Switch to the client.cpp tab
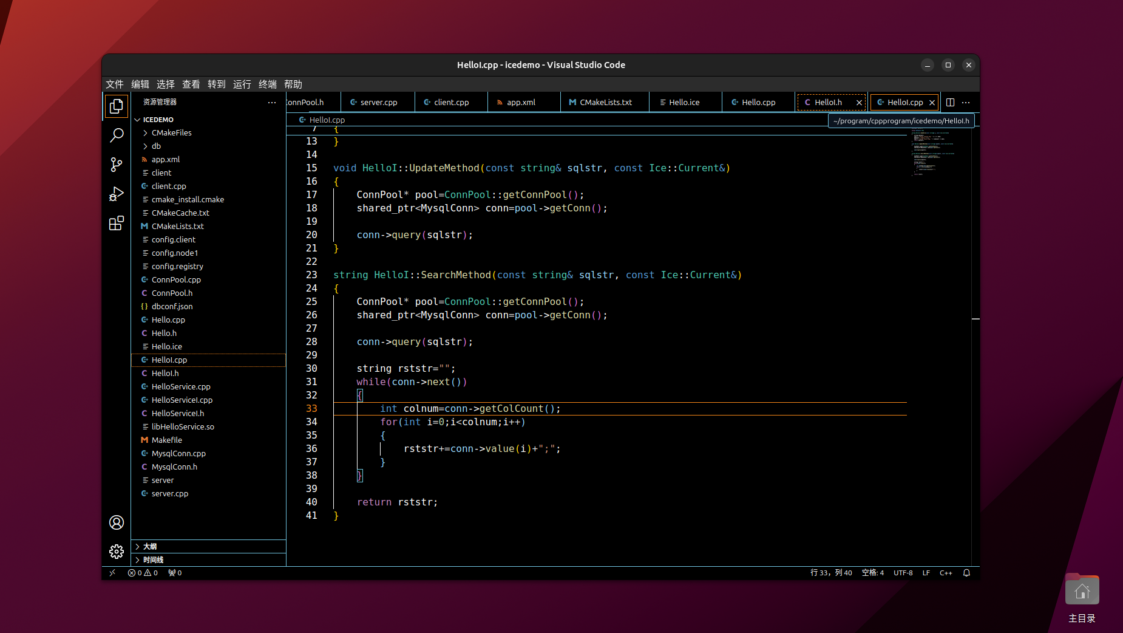 (450, 102)
